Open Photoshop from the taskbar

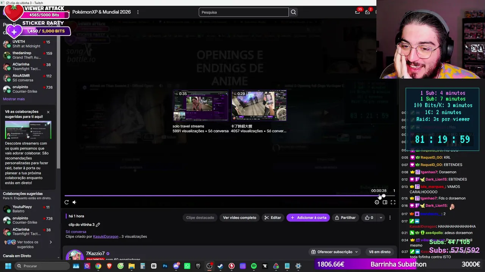click(165, 266)
